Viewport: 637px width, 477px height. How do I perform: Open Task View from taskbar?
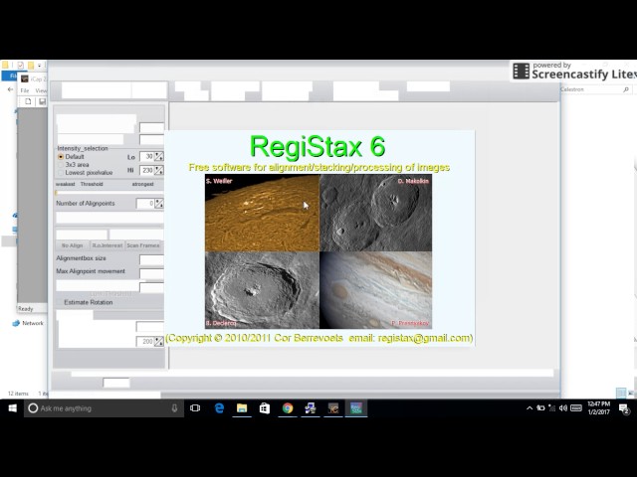click(195, 408)
